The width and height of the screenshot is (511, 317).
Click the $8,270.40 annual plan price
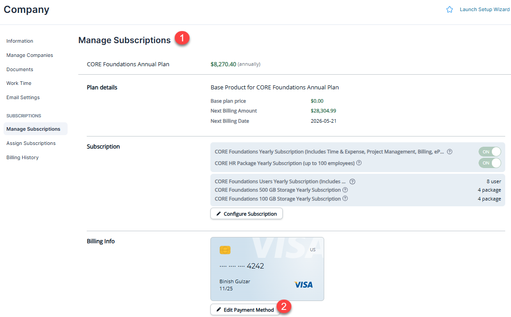(223, 64)
